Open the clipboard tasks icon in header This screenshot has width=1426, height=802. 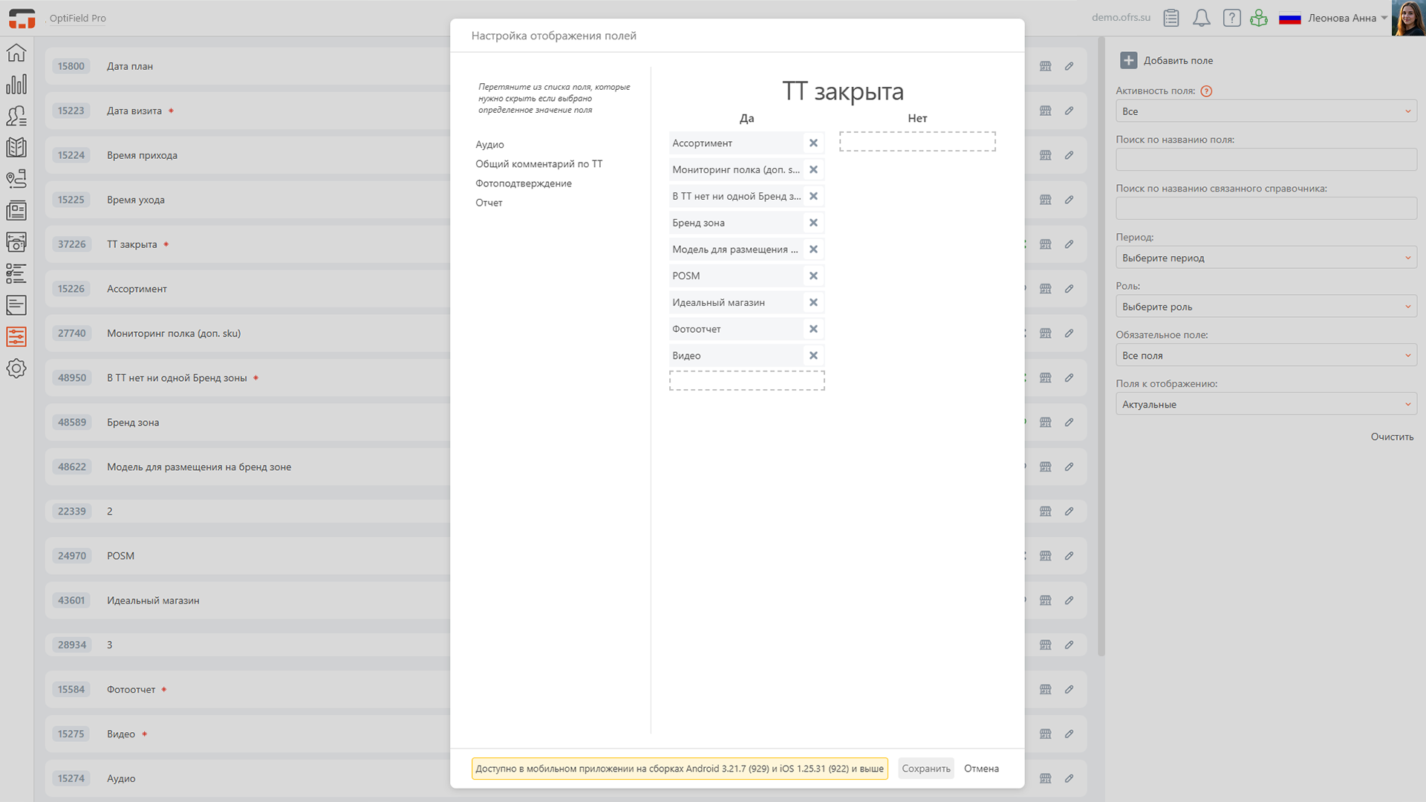point(1171,18)
